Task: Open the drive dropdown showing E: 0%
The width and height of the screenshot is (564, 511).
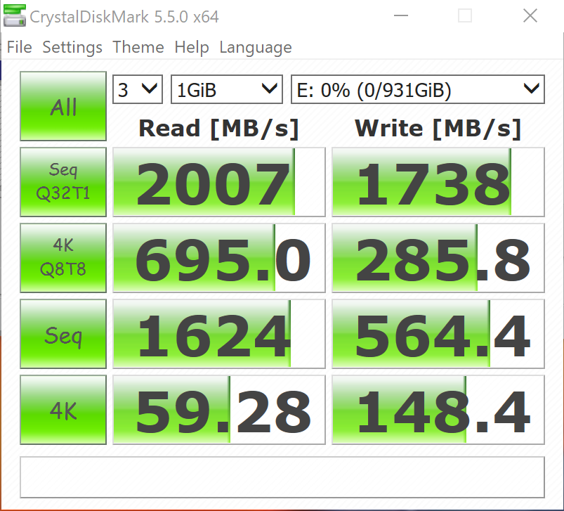Action: point(418,89)
